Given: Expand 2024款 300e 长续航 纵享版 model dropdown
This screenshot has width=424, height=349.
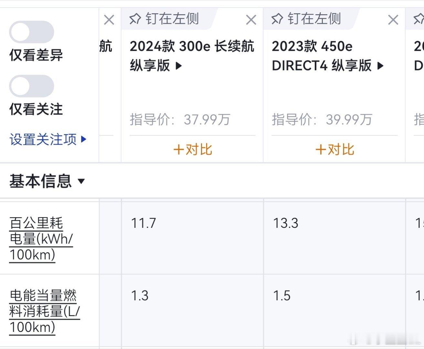Looking at the screenshot, I should point(179,66).
